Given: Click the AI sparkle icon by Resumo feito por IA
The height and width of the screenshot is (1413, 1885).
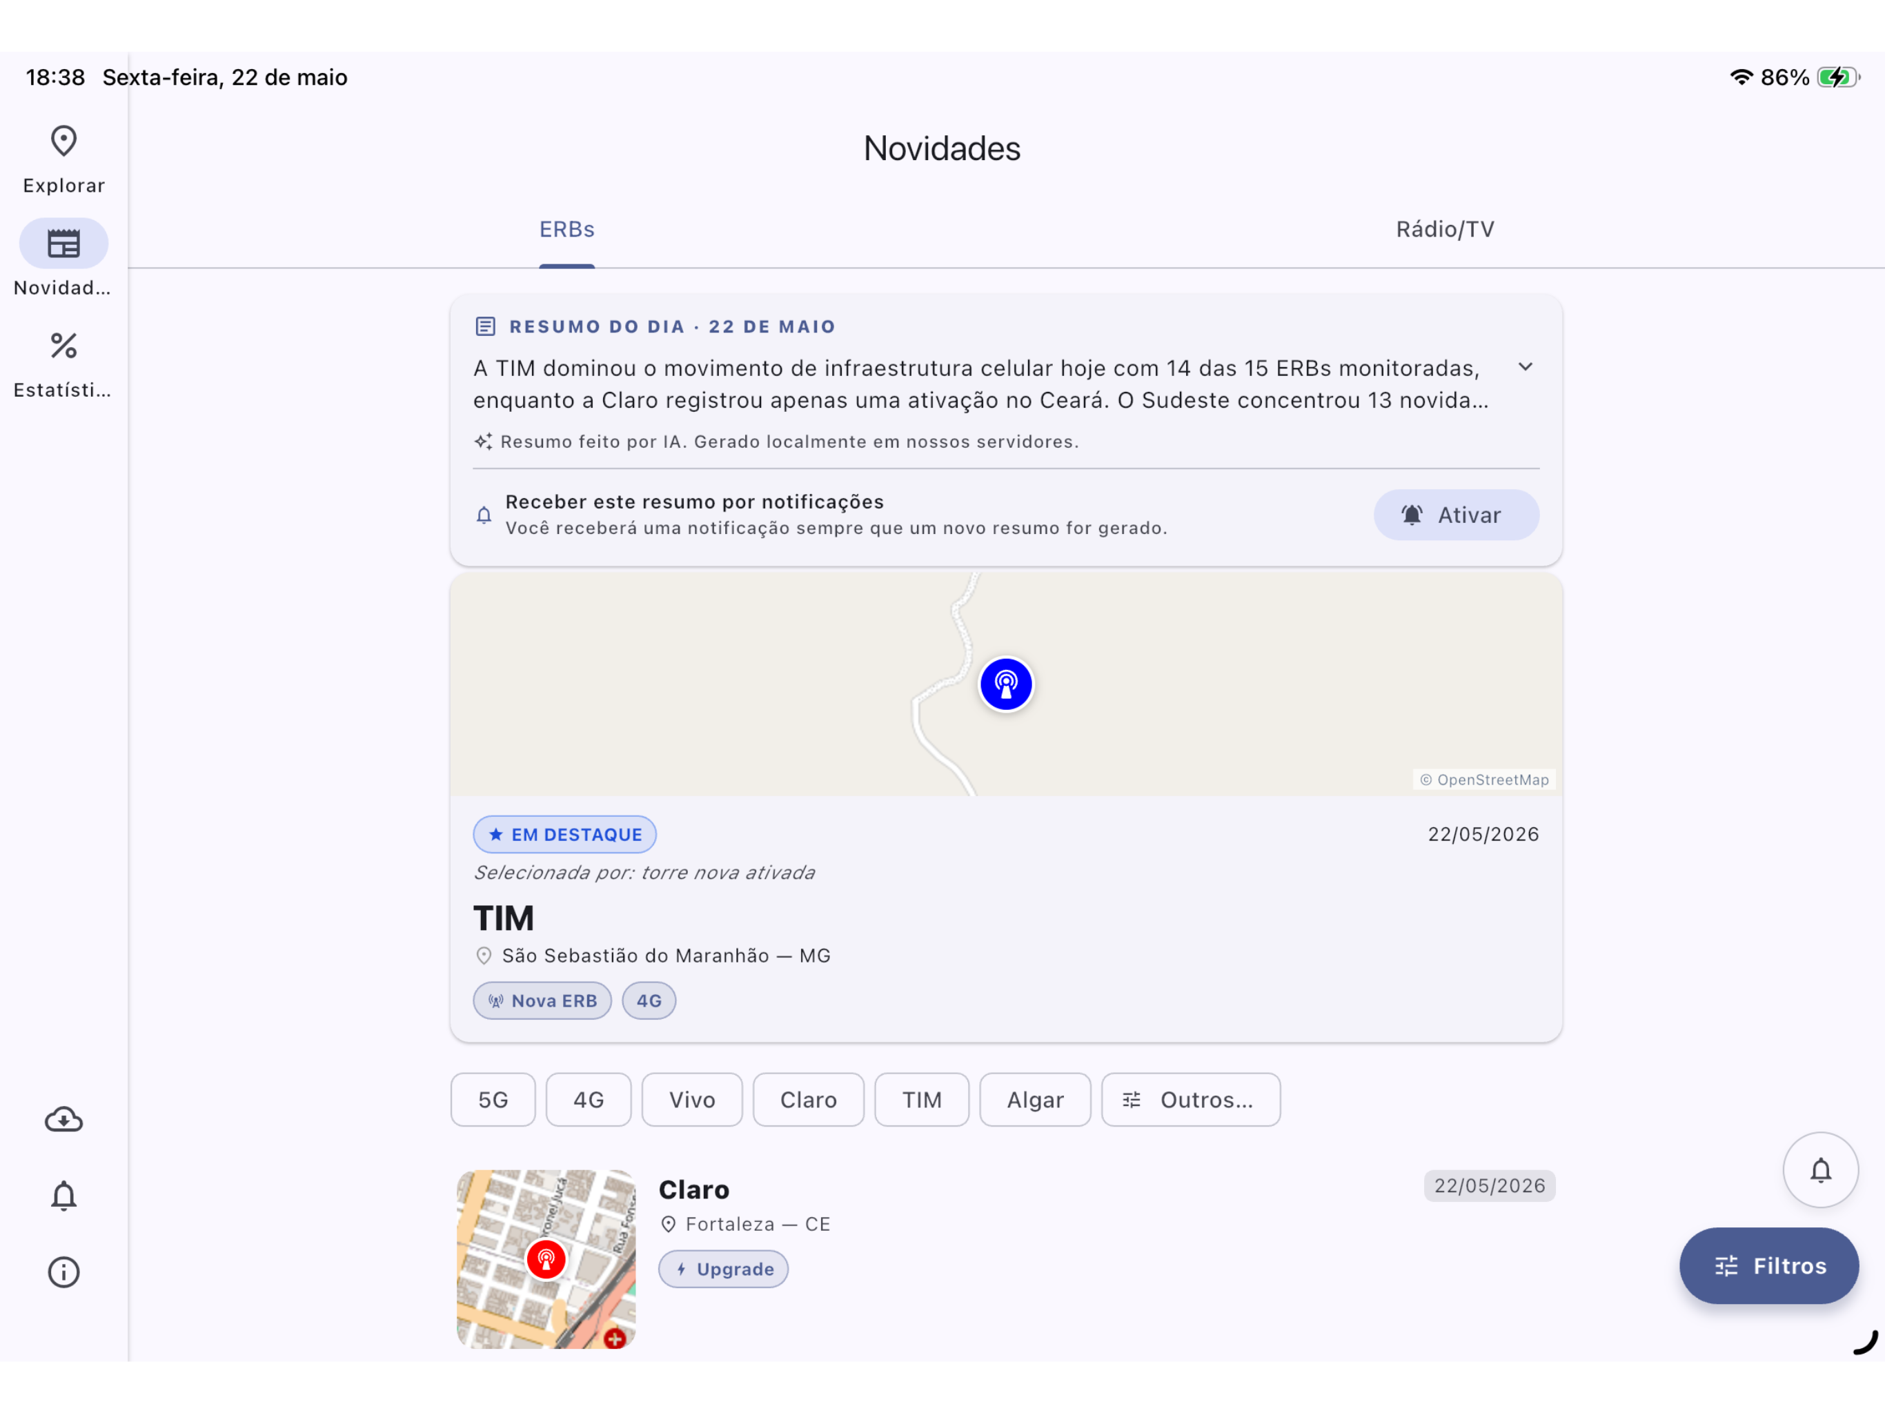Looking at the screenshot, I should coord(483,442).
